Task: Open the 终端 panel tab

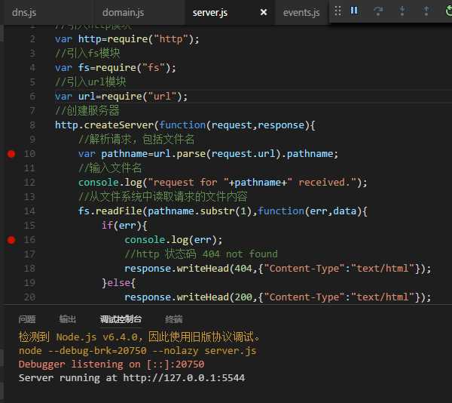Action: (174, 319)
